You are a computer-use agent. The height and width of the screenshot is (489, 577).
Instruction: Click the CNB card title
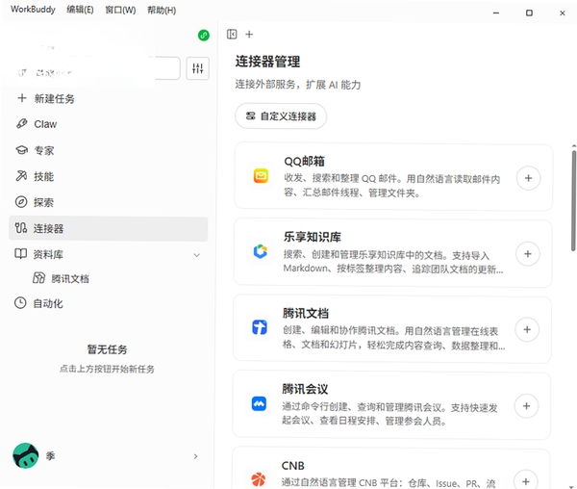click(293, 466)
